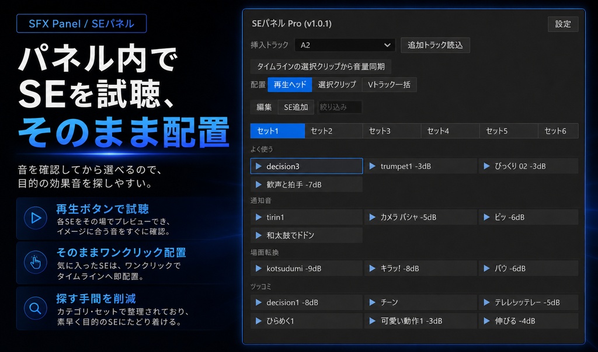Play the 和太鼓でドドン preview icon
Viewport: 598px width, 352px height.
259,235
